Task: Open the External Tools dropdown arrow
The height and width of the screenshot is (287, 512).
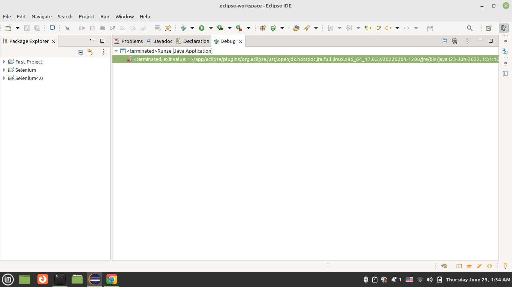Action: (248, 28)
